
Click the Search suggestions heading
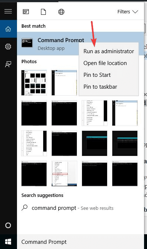tap(42, 195)
